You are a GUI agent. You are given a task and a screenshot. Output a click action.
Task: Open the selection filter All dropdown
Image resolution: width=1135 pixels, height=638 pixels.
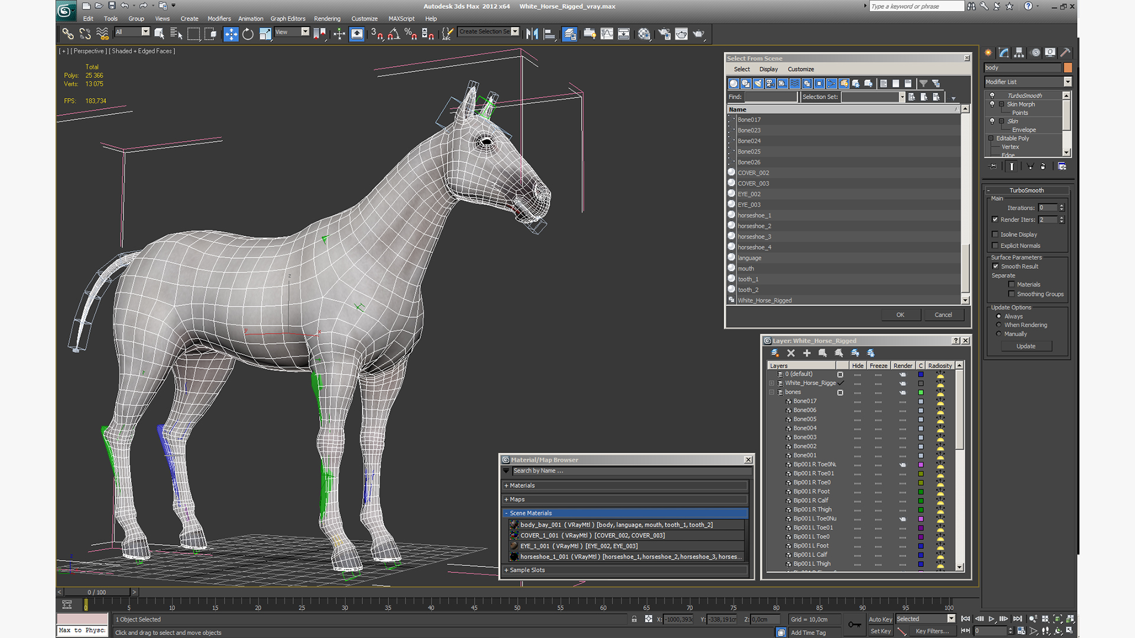pos(145,31)
